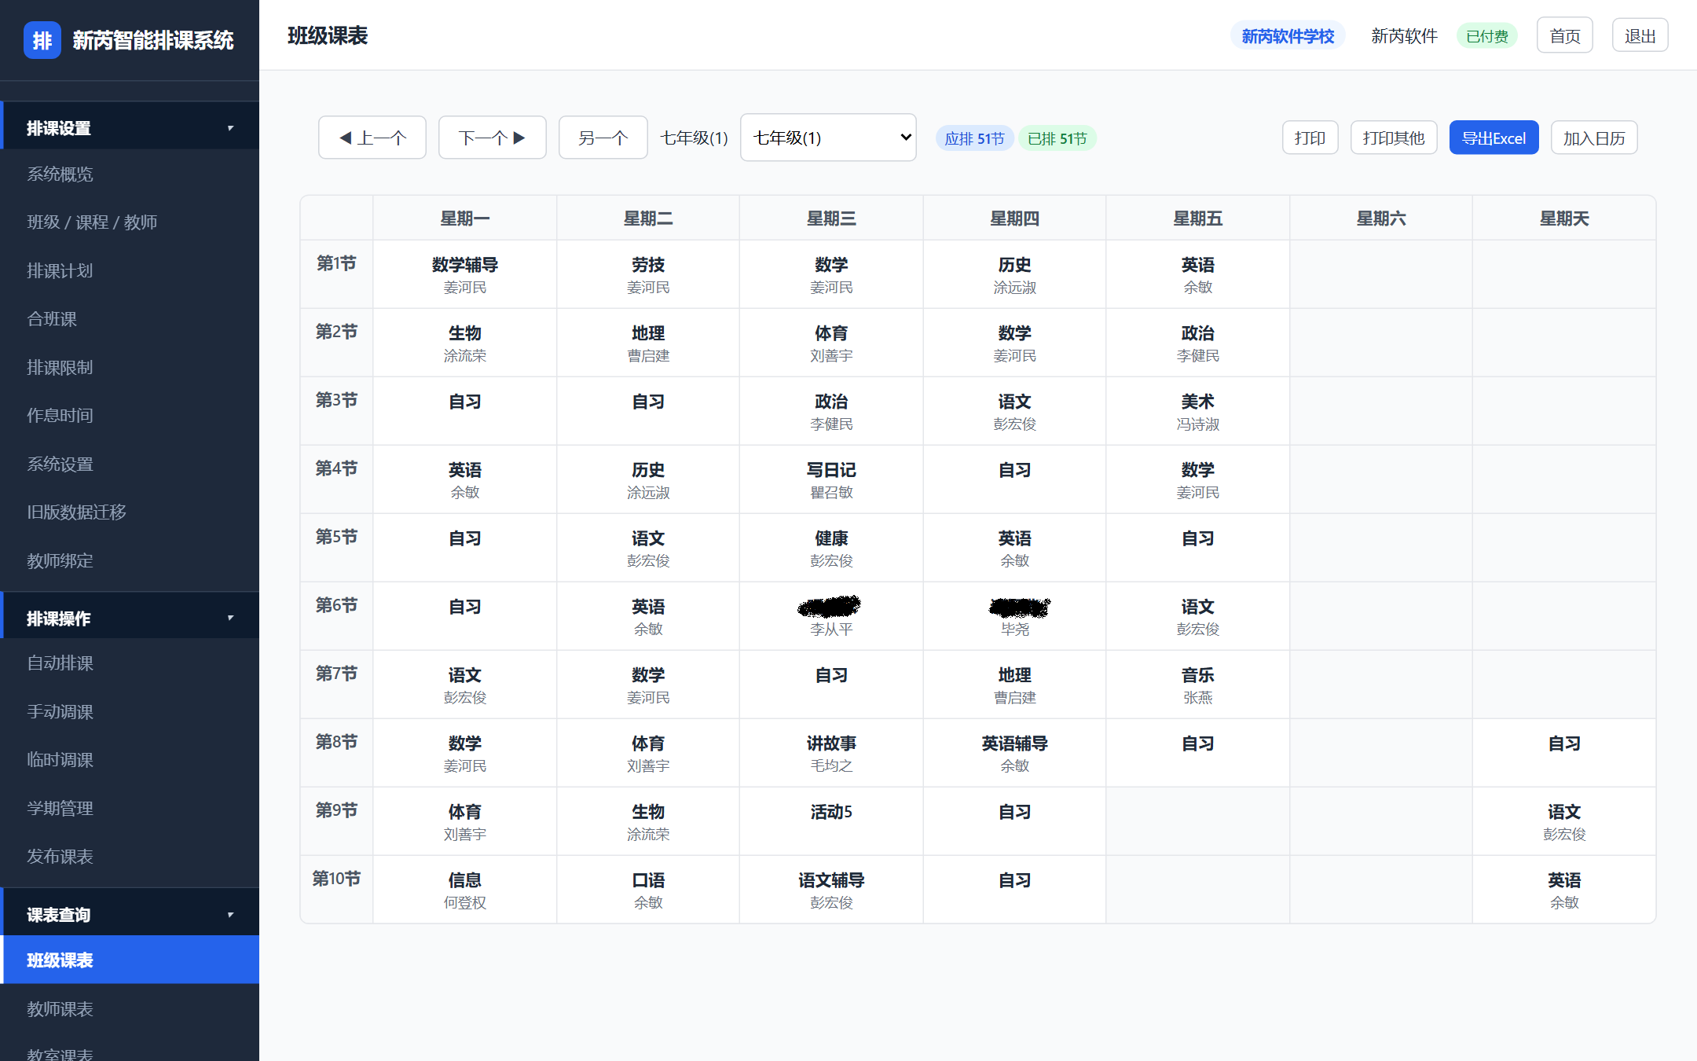Viewport: 1697px width, 1061px height.
Task: Select Wednesday 活动5 cell
Action: pos(831,821)
